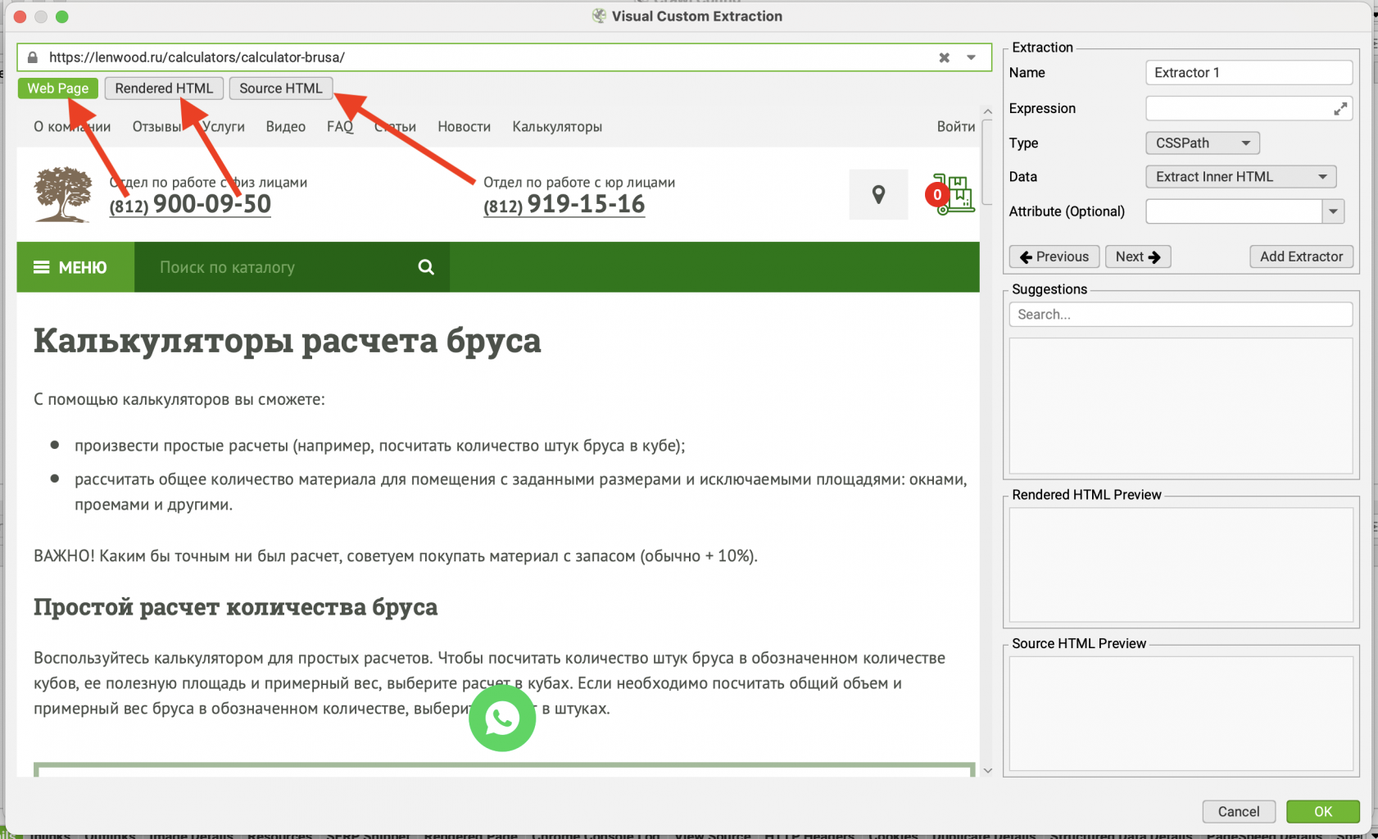
Task: Open URL history dropdown arrow
Action: [x=971, y=57]
